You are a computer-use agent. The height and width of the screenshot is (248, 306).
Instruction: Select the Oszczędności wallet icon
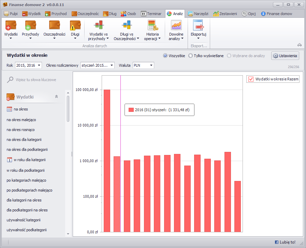54,26
